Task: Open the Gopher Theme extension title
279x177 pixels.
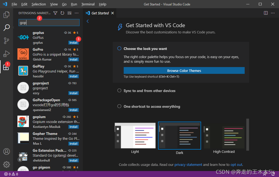Action: click(45, 134)
